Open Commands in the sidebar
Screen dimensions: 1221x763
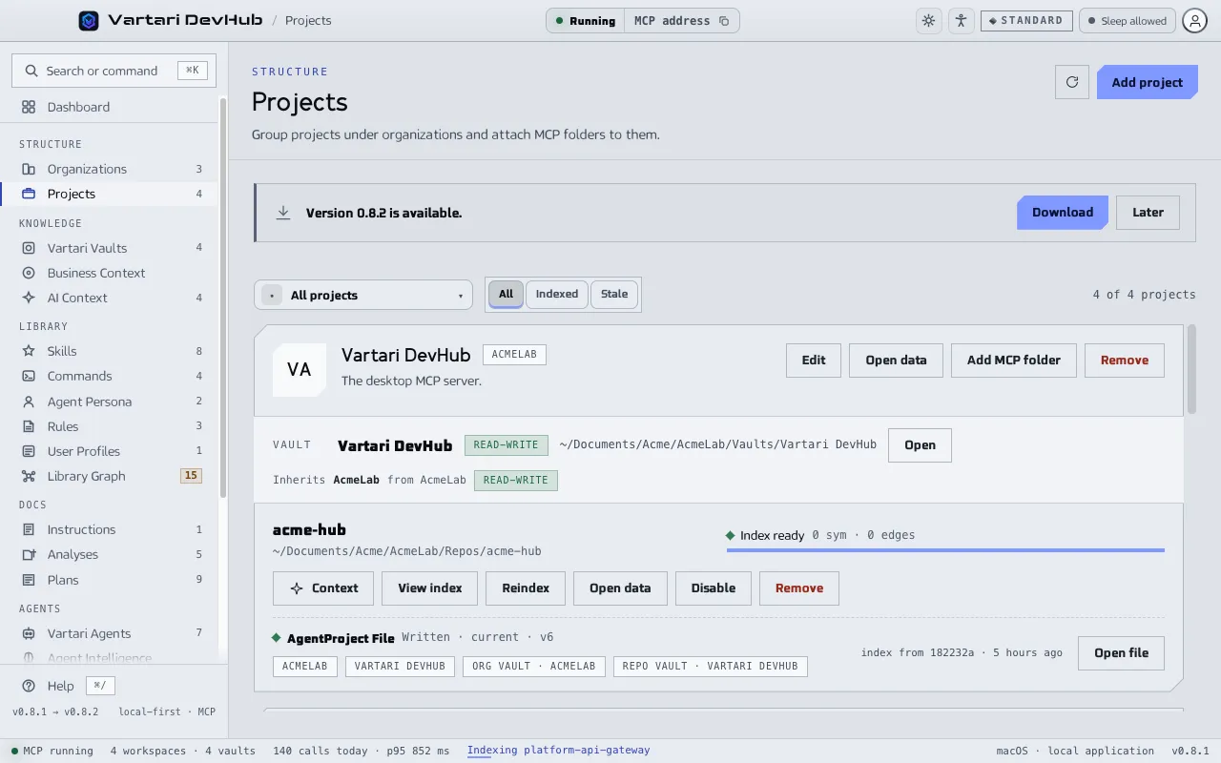click(x=109, y=376)
